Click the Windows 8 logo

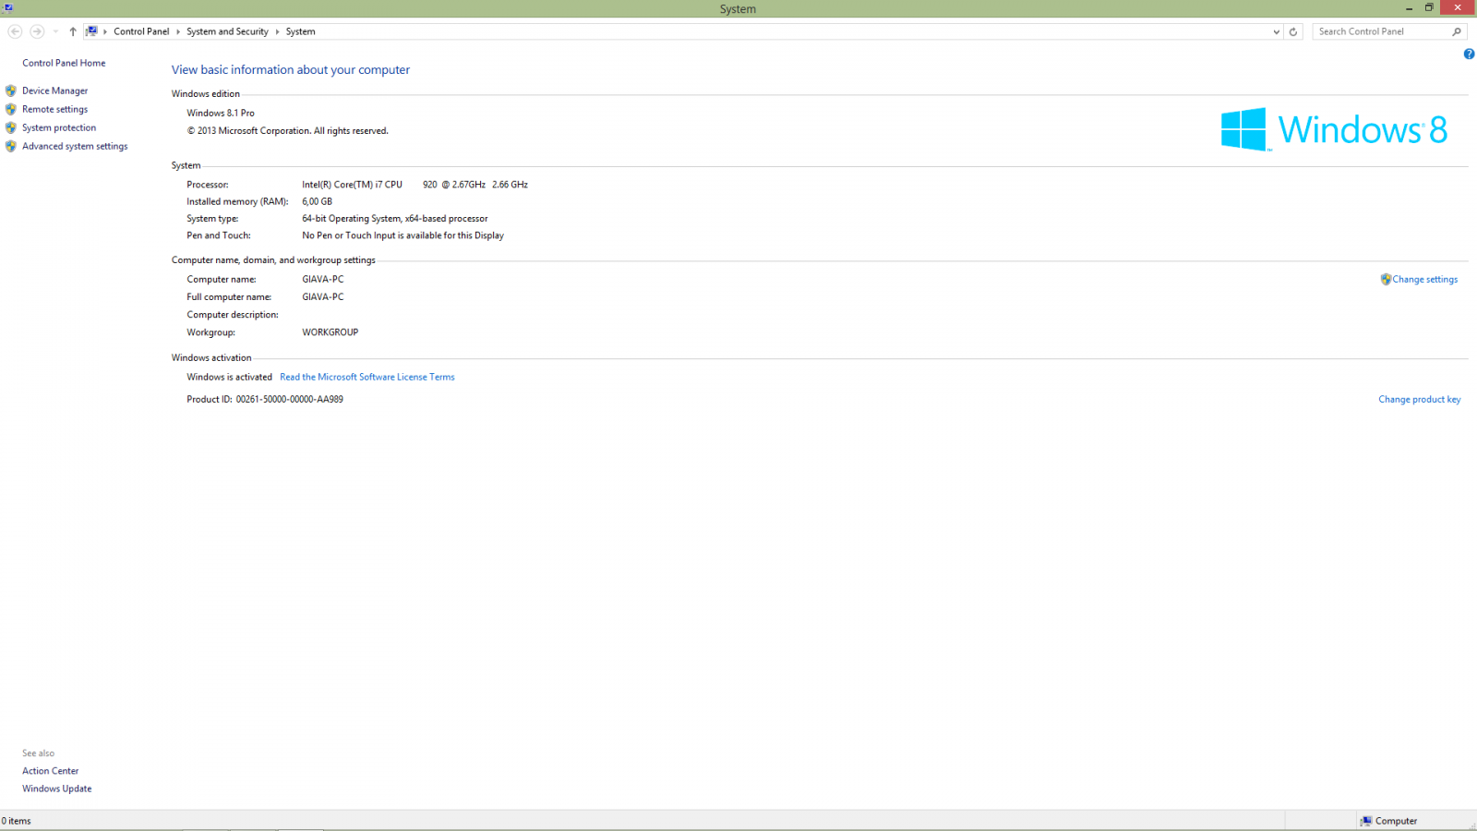pyautogui.click(x=1335, y=129)
